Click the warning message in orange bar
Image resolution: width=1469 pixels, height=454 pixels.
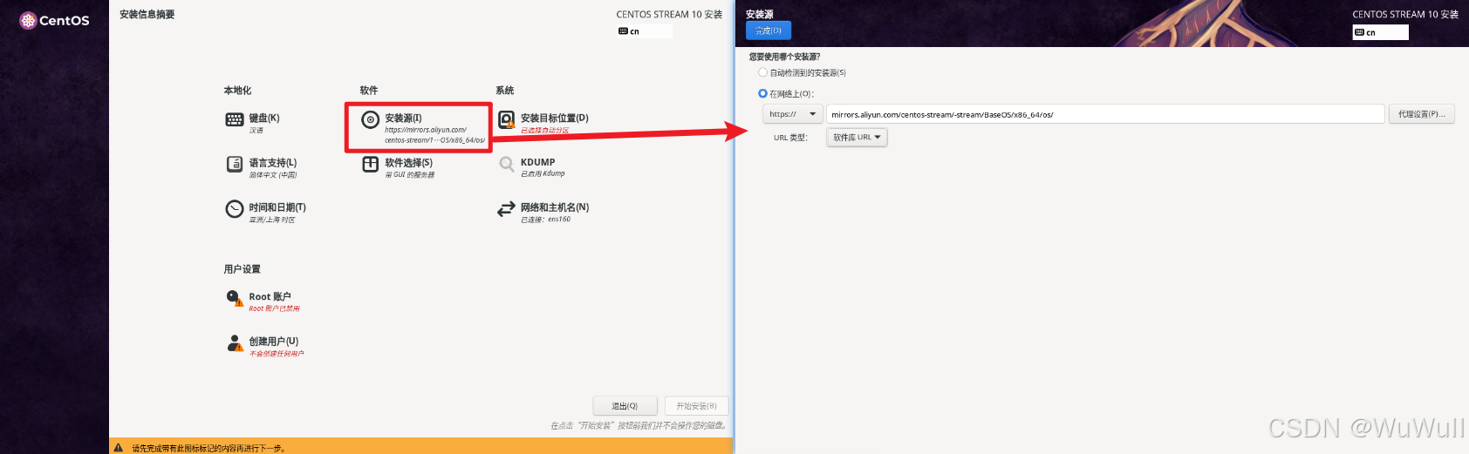[x=208, y=448]
